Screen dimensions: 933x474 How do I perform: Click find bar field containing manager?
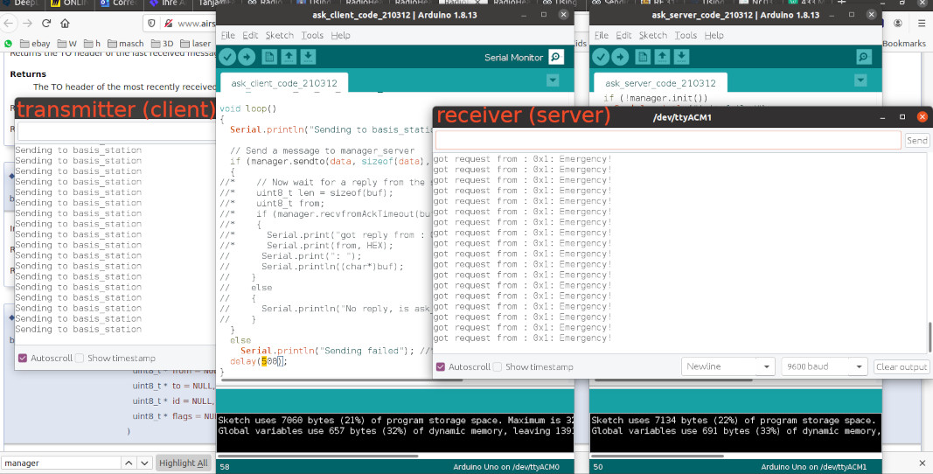point(60,463)
